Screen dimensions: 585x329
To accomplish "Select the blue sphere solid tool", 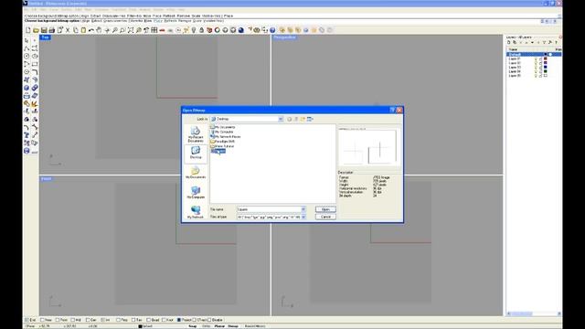I will coord(27,88).
